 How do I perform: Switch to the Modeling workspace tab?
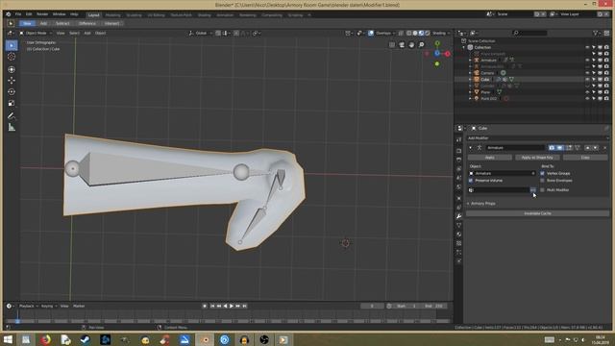[113, 15]
